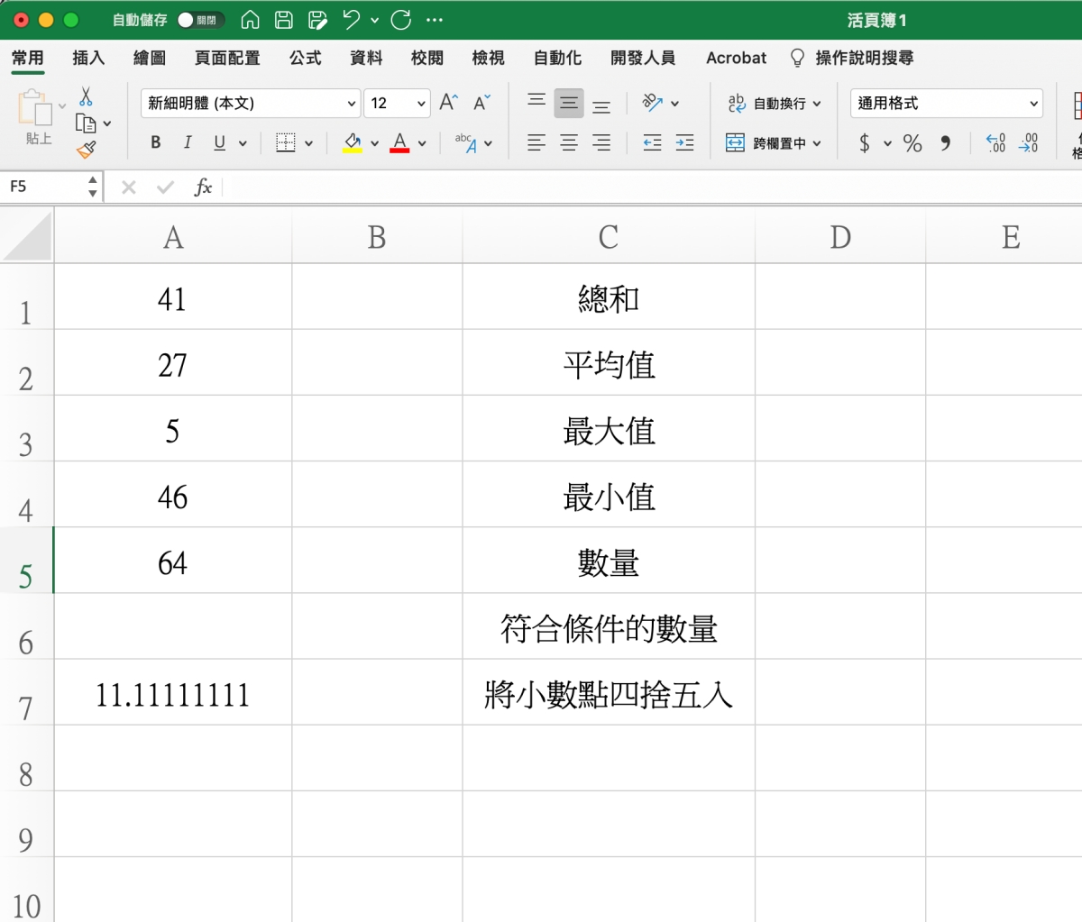Align text left horizontally
This screenshot has width=1082, height=922.
point(536,142)
